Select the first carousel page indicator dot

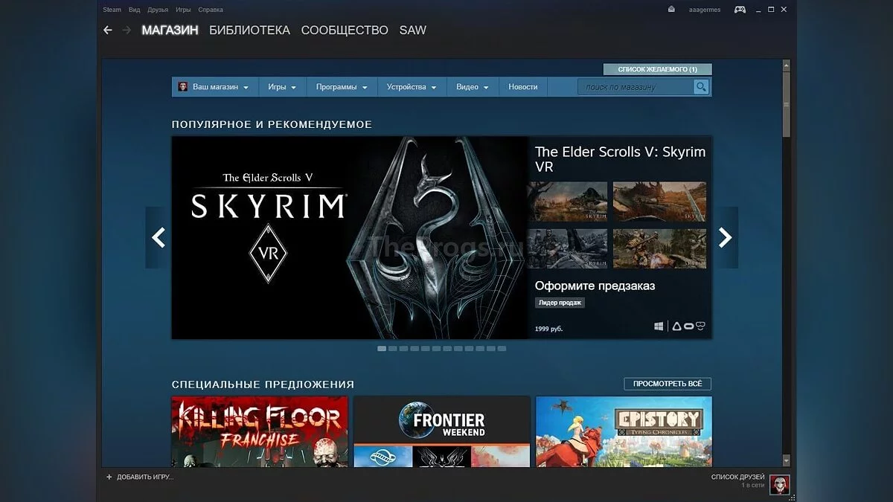[382, 348]
